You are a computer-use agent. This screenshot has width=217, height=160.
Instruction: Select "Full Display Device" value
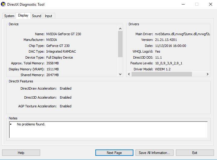pos(59,57)
